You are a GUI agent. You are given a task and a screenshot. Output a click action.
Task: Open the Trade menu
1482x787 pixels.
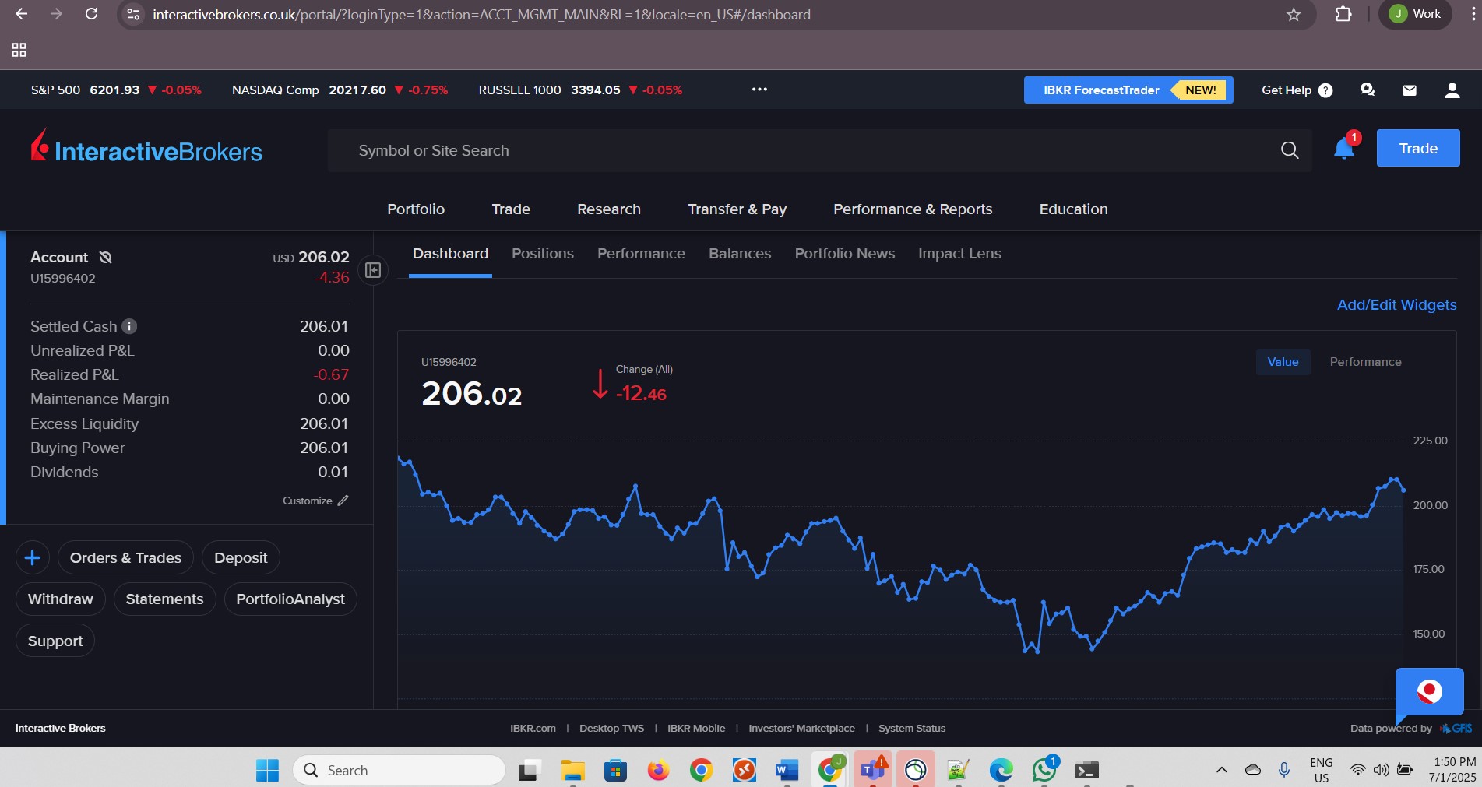point(511,209)
